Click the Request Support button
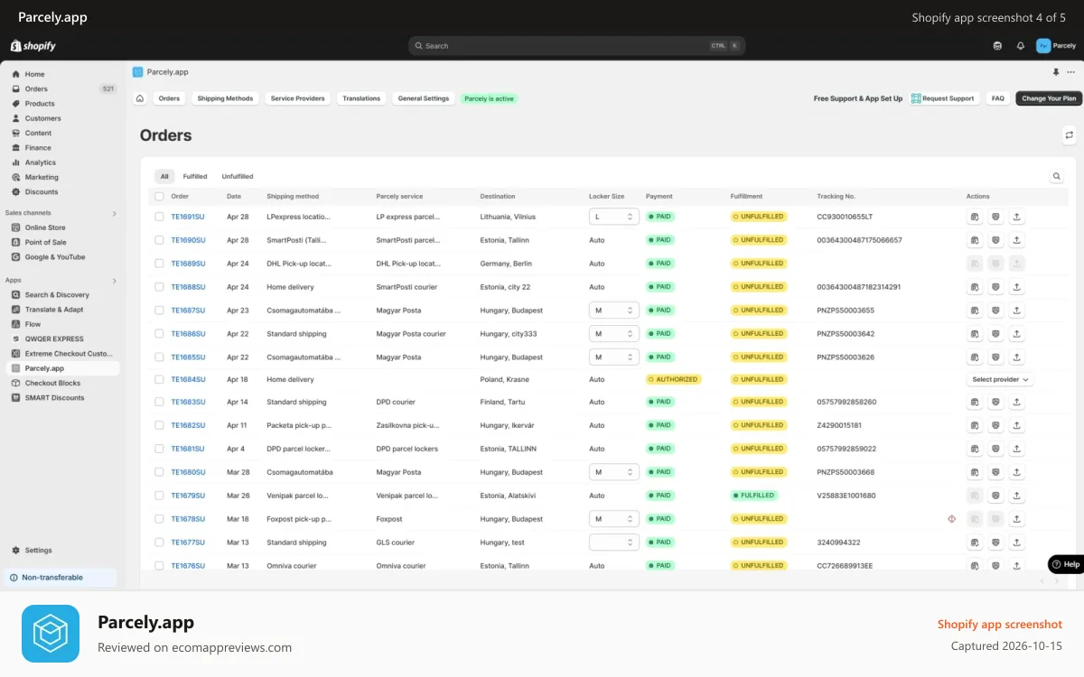This screenshot has height=677, width=1084. pyautogui.click(x=943, y=98)
